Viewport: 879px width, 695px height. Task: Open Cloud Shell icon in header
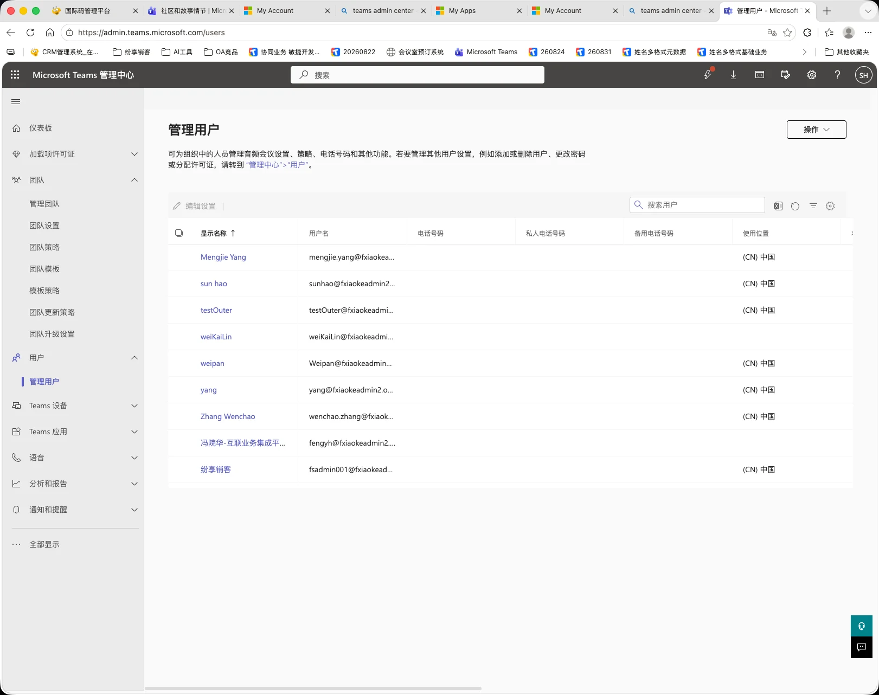[x=760, y=75]
